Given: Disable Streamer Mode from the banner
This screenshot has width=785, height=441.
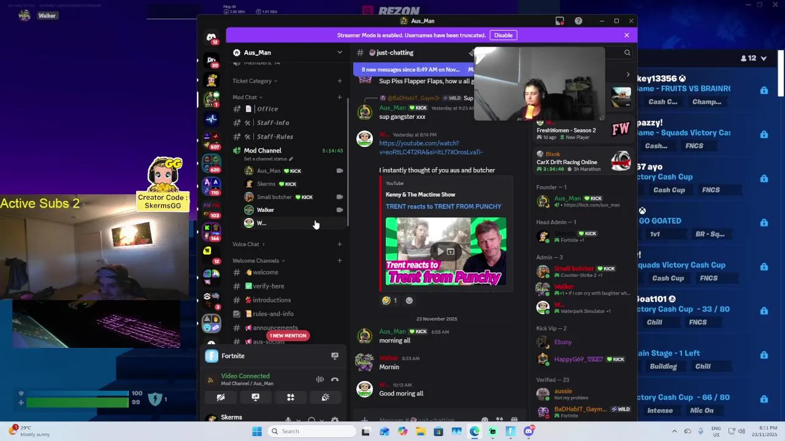Looking at the screenshot, I should point(503,36).
